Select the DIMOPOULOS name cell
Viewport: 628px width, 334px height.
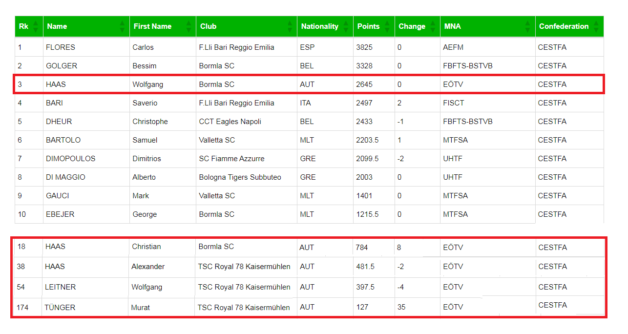[71, 159]
